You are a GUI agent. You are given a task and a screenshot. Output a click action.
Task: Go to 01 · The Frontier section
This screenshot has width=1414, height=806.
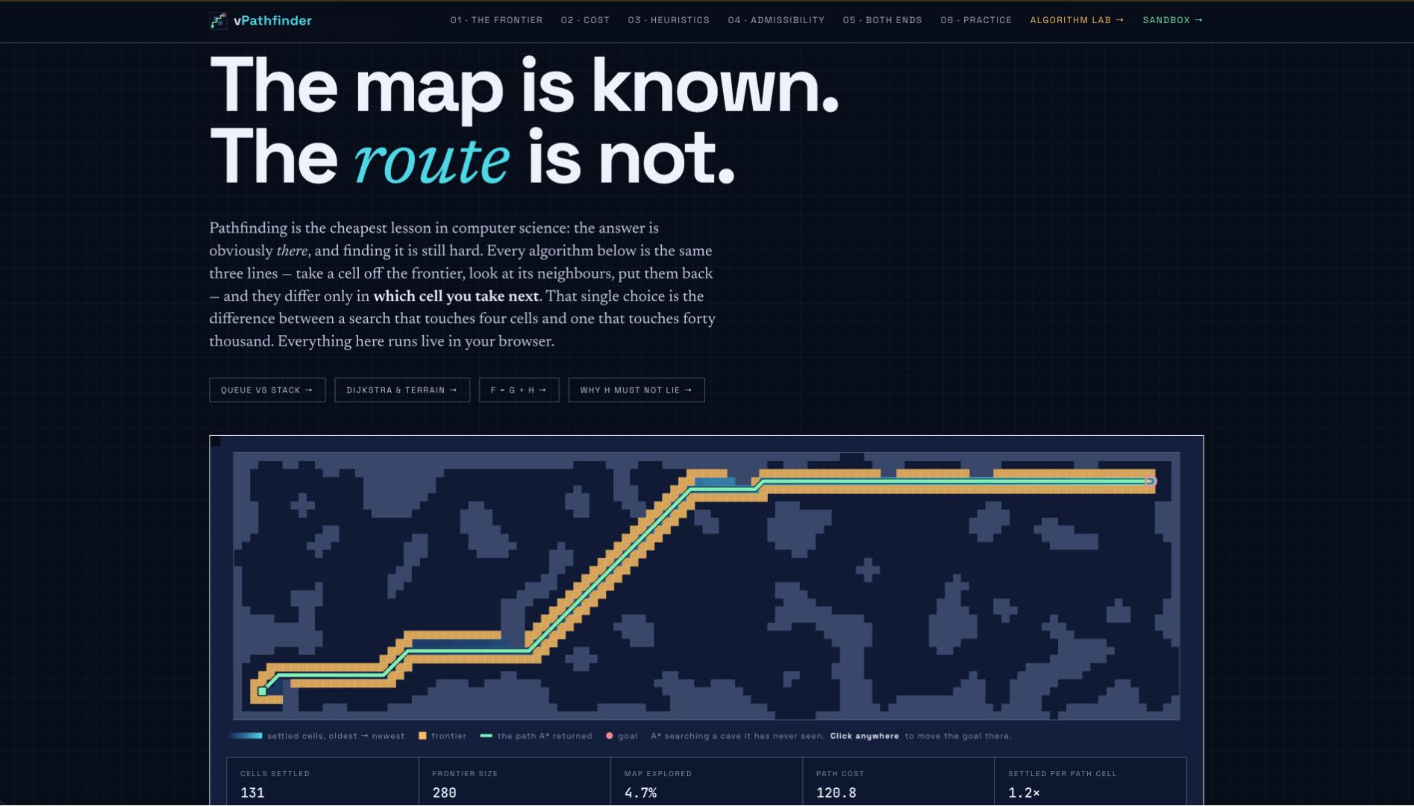(496, 20)
